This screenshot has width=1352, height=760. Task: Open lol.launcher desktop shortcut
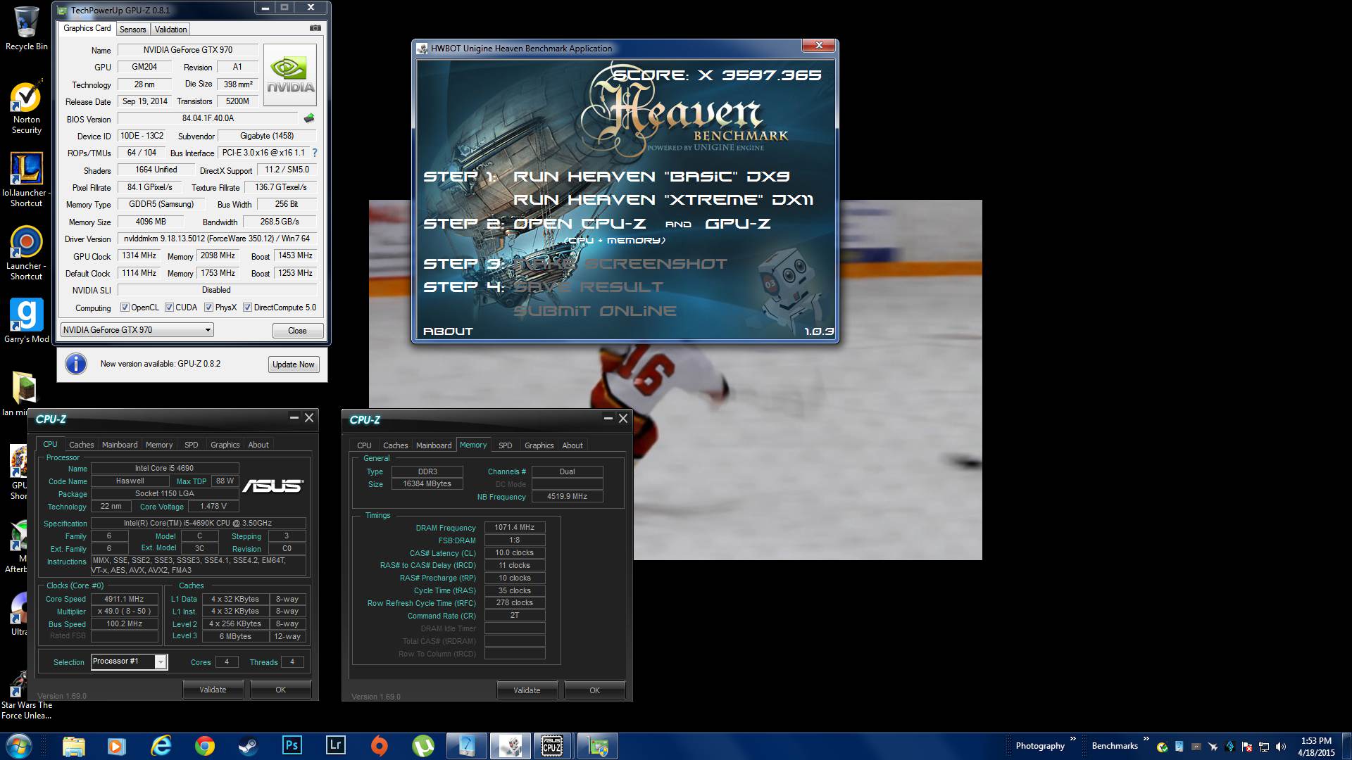click(x=26, y=179)
